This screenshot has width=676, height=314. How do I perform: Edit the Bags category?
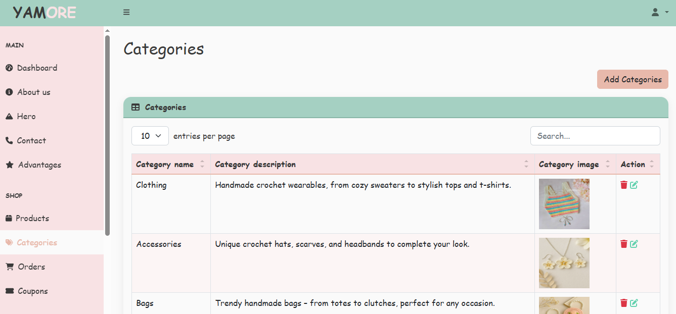[x=634, y=303]
